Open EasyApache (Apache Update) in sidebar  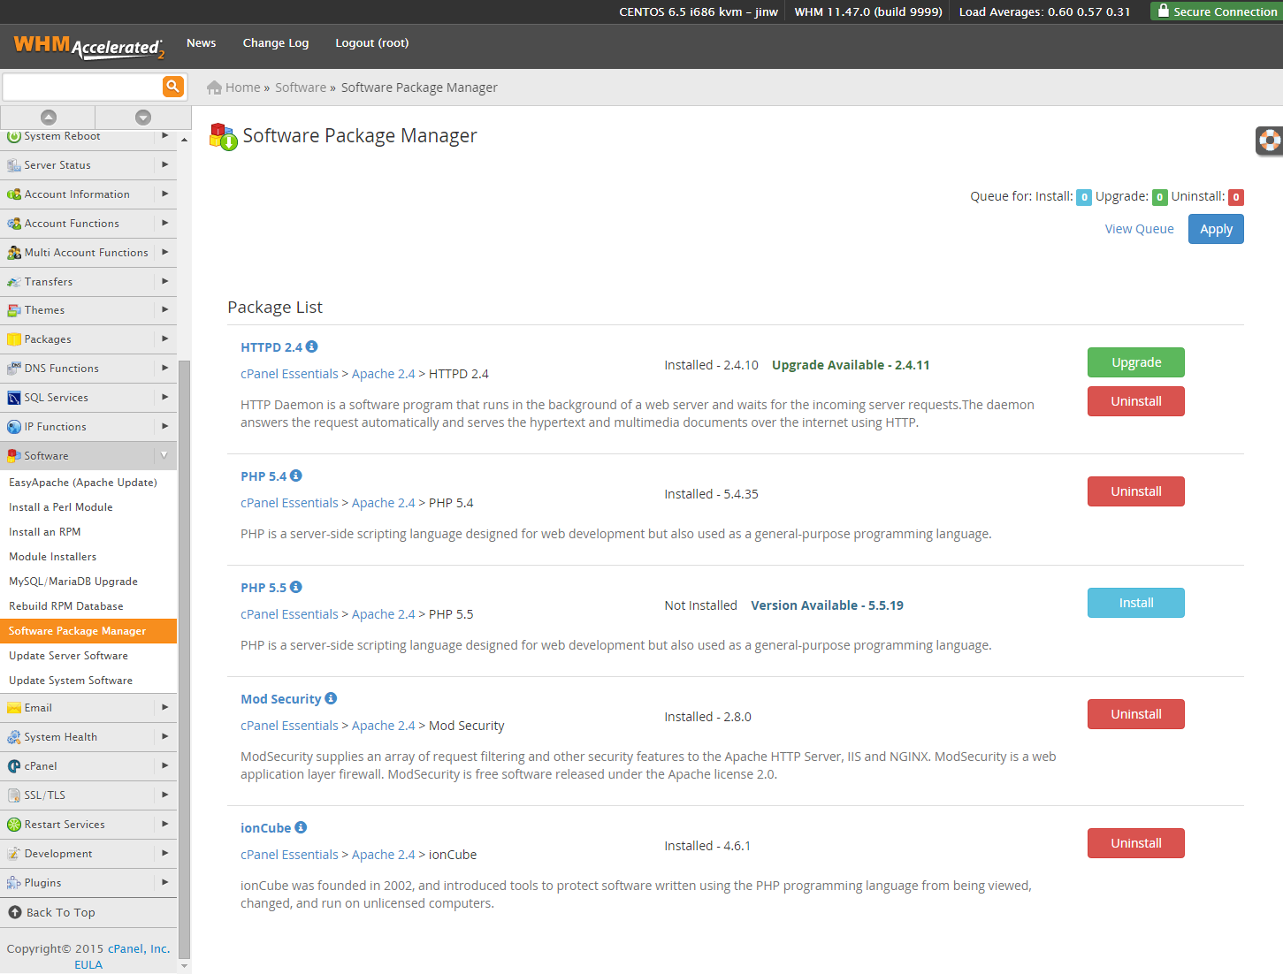83,483
